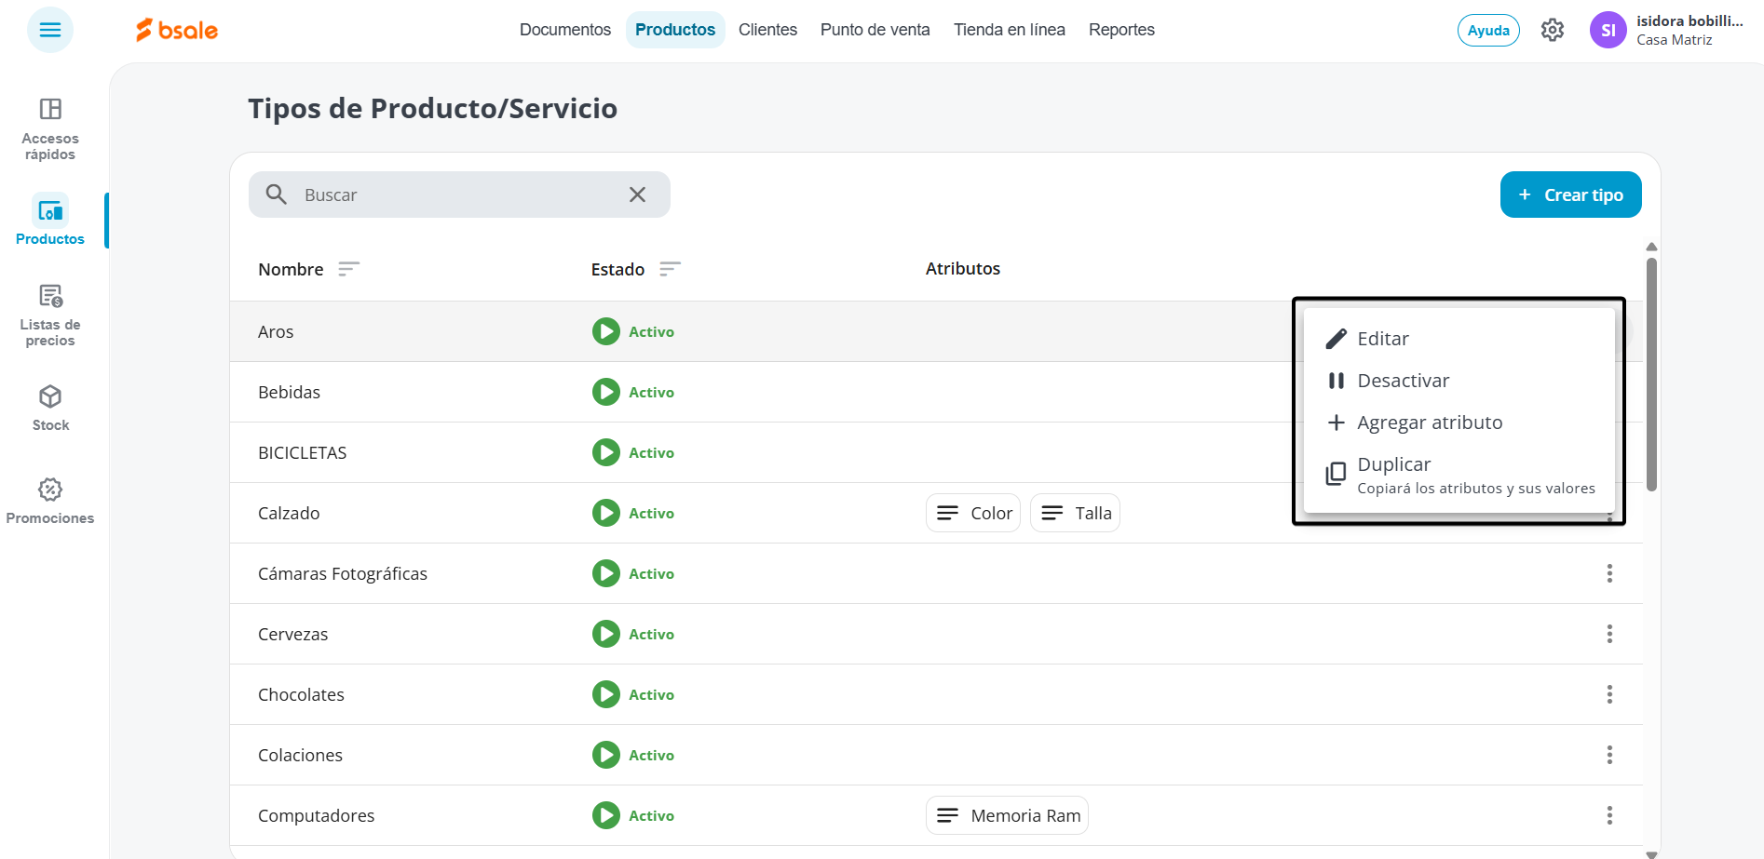Open Reportes top menu
The height and width of the screenshot is (859, 1764).
[x=1121, y=30]
